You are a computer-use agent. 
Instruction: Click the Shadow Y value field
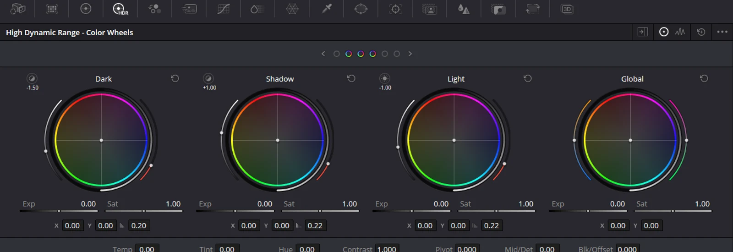pyautogui.click(x=282, y=225)
